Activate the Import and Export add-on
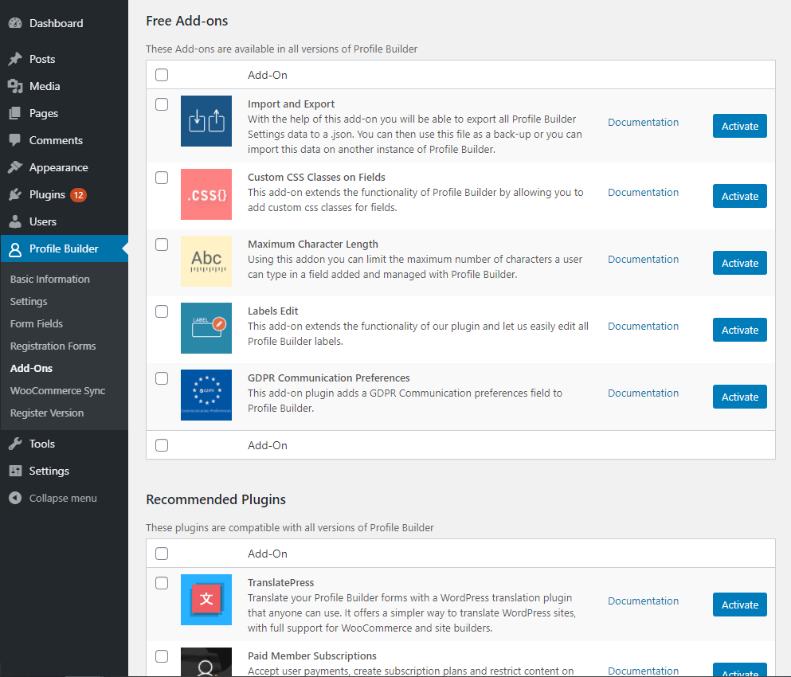 pyautogui.click(x=739, y=126)
